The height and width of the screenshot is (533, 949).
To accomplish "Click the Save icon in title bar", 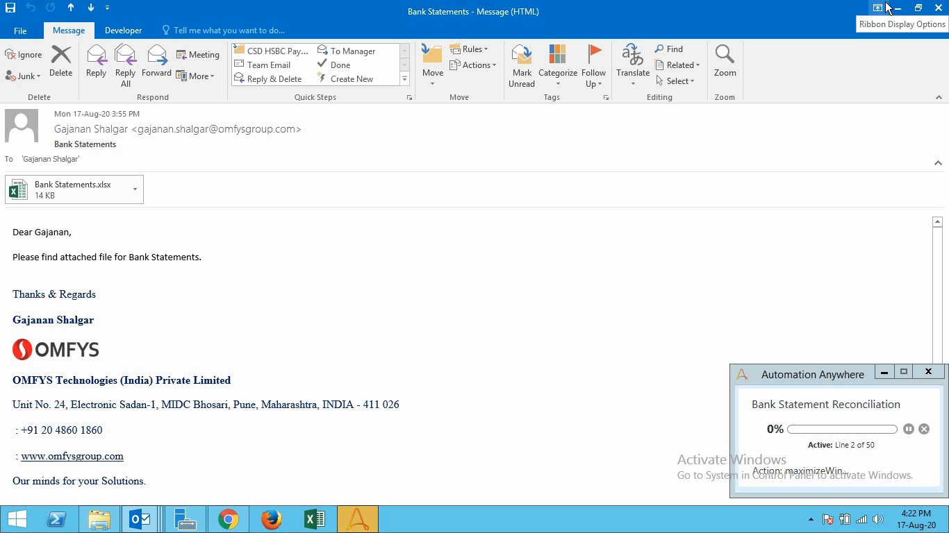I will (x=10, y=8).
